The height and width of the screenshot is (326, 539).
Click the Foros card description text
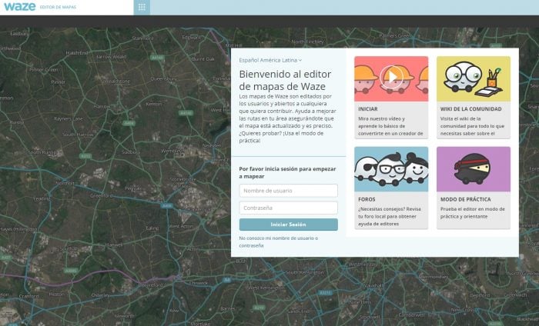390,216
